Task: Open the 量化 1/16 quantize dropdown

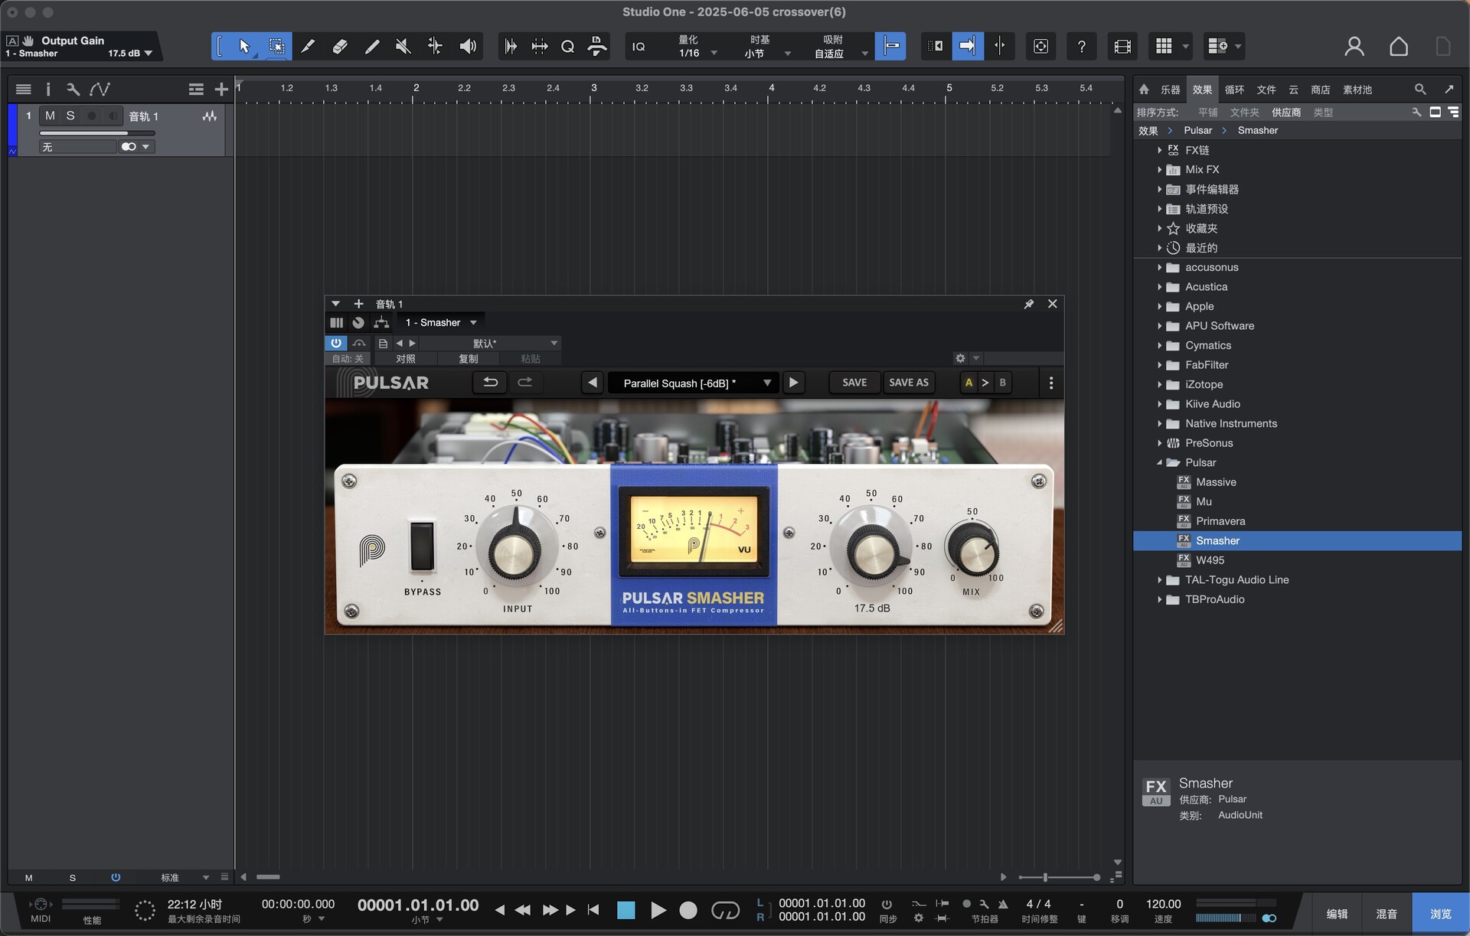Action: (x=697, y=47)
